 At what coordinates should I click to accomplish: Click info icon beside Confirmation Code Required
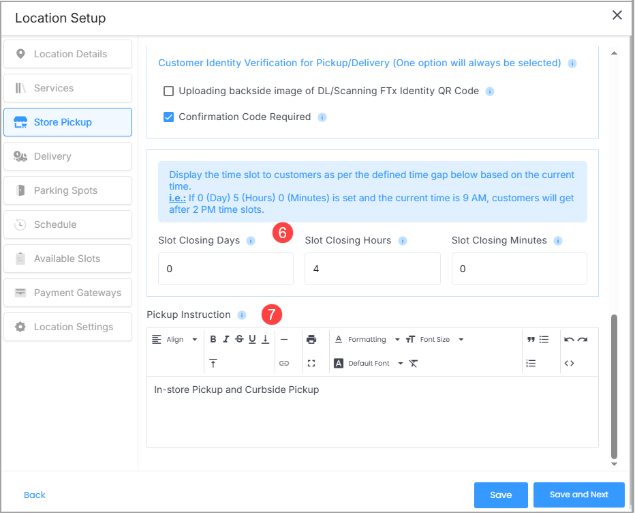tap(322, 117)
